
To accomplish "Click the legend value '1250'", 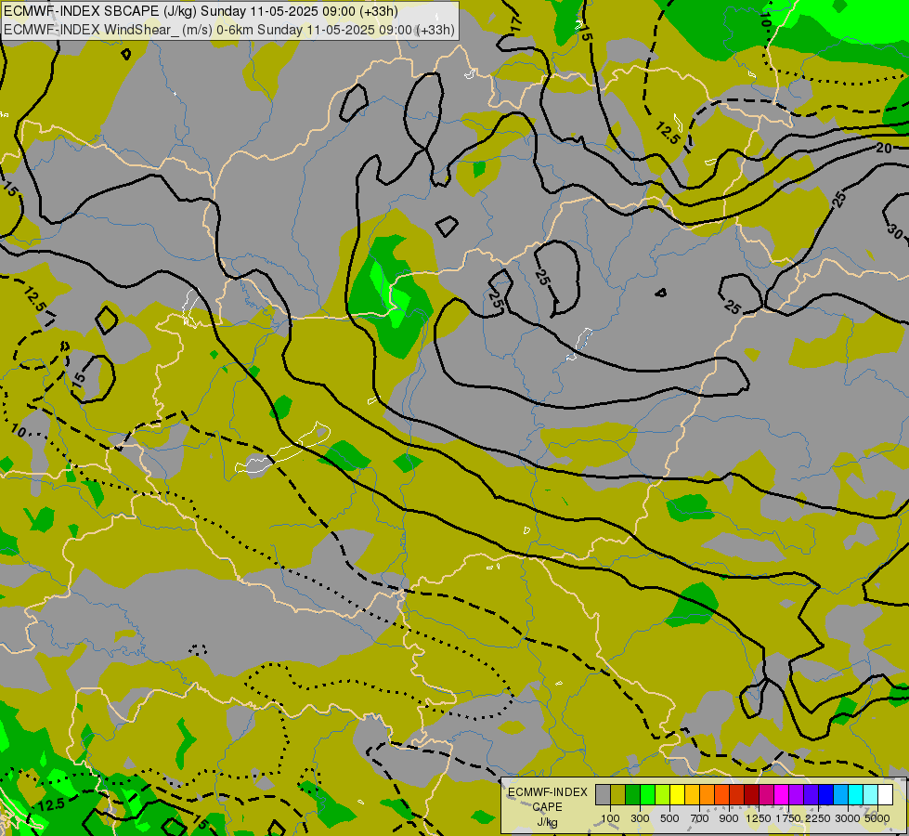I will click(759, 818).
